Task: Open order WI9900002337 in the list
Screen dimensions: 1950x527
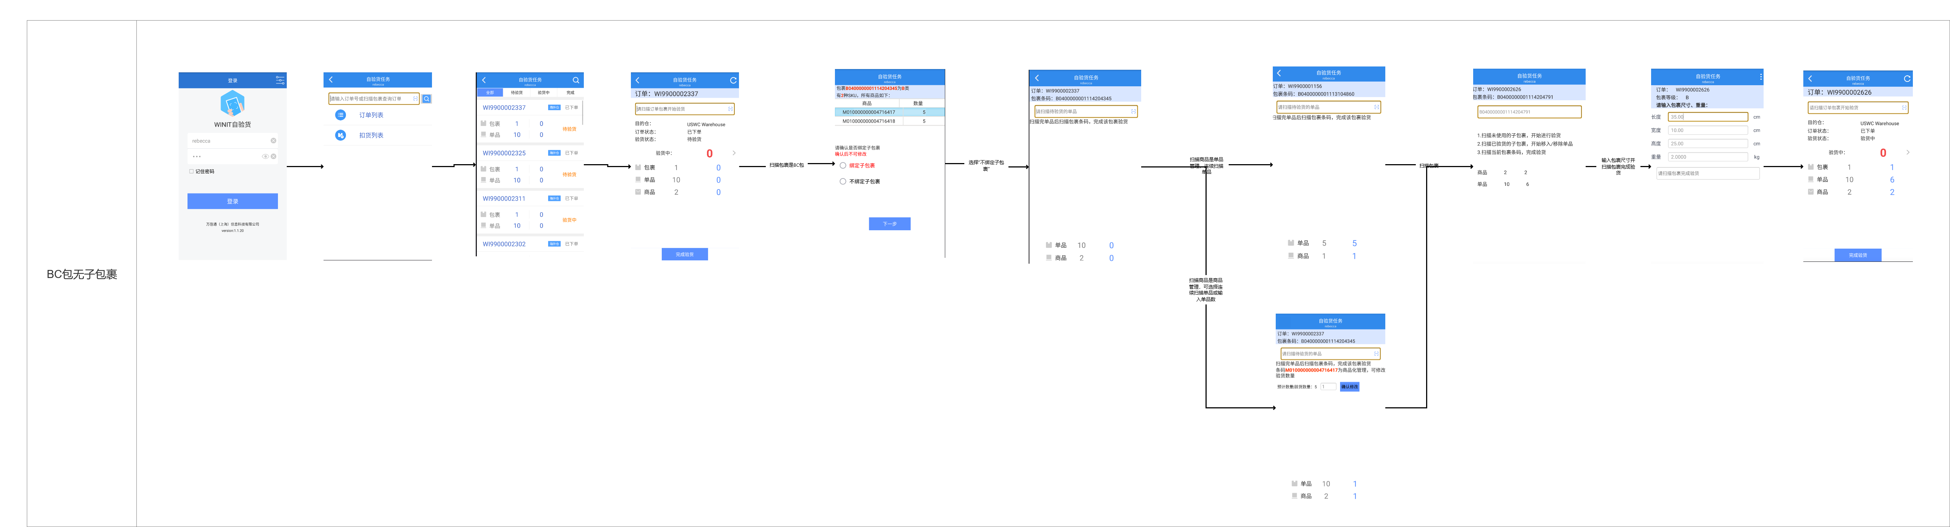Action: (x=504, y=107)
